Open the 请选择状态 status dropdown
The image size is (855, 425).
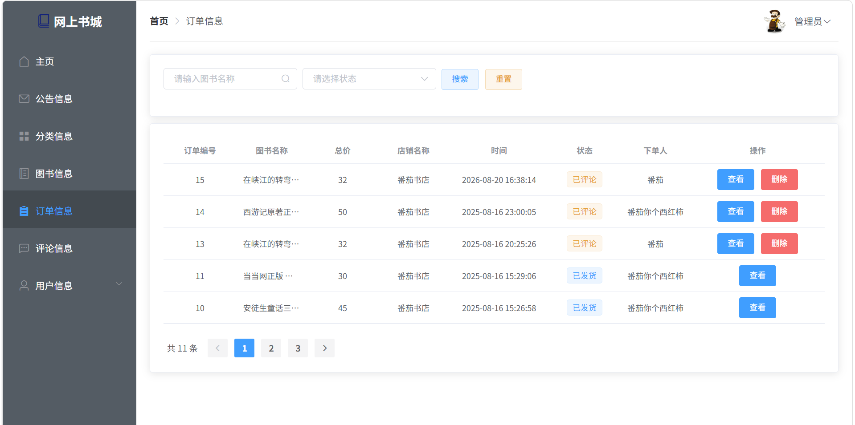[369, 79]
